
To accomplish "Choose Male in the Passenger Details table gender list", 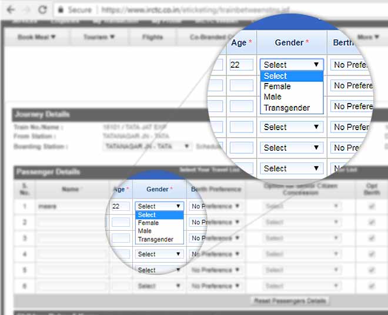I will tap(159, 231).
